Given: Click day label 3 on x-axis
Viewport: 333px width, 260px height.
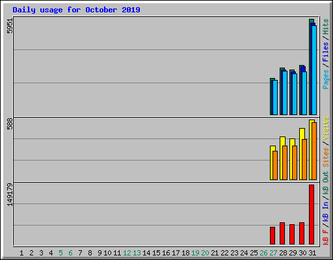Looking at the screenshot, I should (41, 253).
